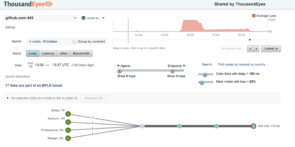Open the 15 hidden agents link
The height and width of the screenshot is (147, 295).
pyautogui.click(x=50, y=41)
